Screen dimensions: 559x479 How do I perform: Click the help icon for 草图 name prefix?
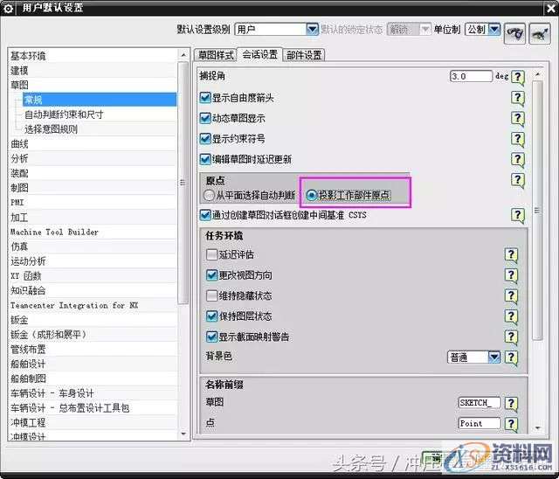(511, 403)
